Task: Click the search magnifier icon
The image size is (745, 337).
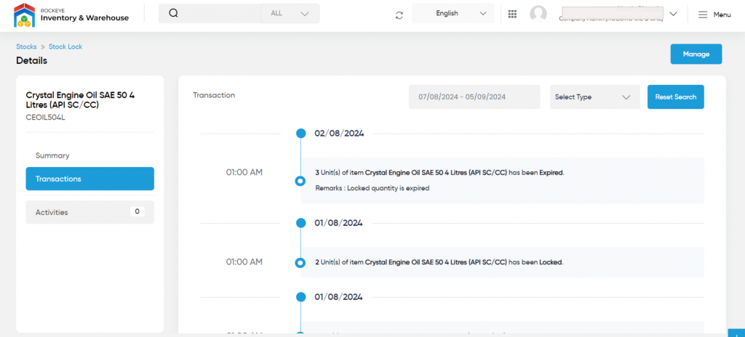Action: 173,13
